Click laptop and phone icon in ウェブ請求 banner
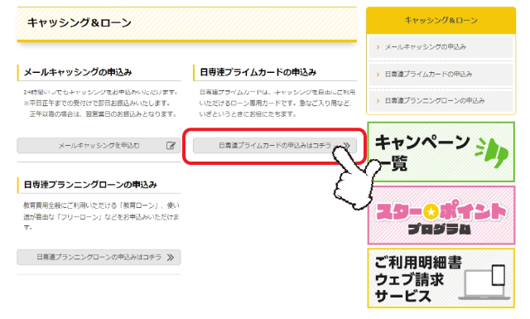Screen dimensions: 530x319 [484, 283]
